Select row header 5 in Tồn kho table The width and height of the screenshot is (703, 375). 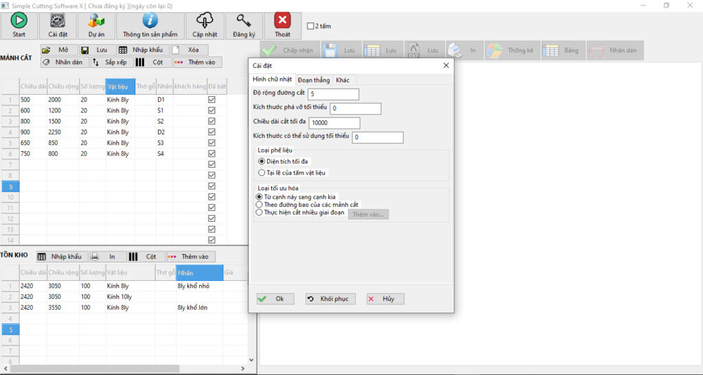[x=10, y=330]
